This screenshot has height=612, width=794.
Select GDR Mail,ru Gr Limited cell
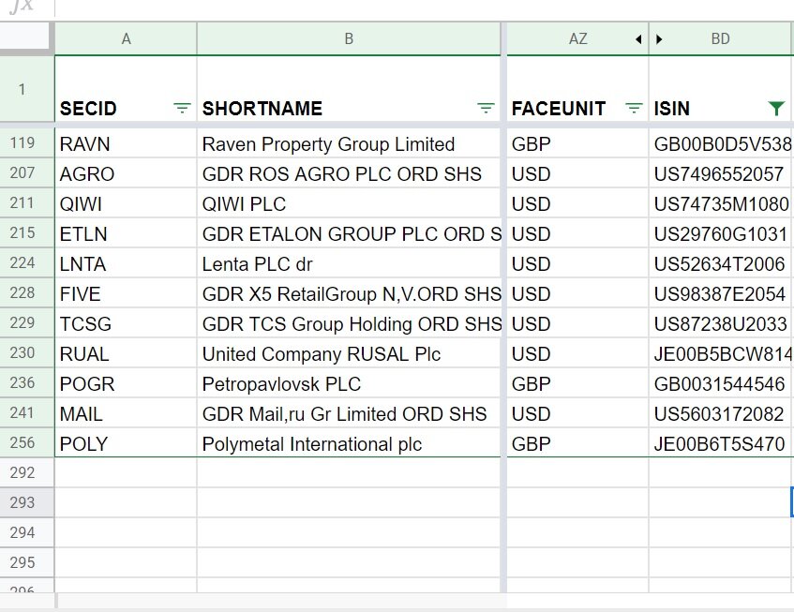pyautogui.click(x=349, y=413)
